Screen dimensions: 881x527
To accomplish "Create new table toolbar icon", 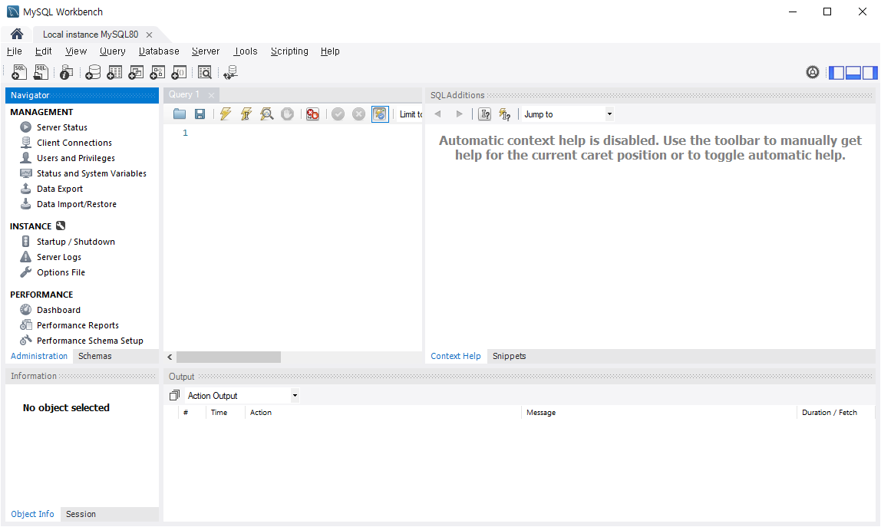I will (x=114, y=72).
